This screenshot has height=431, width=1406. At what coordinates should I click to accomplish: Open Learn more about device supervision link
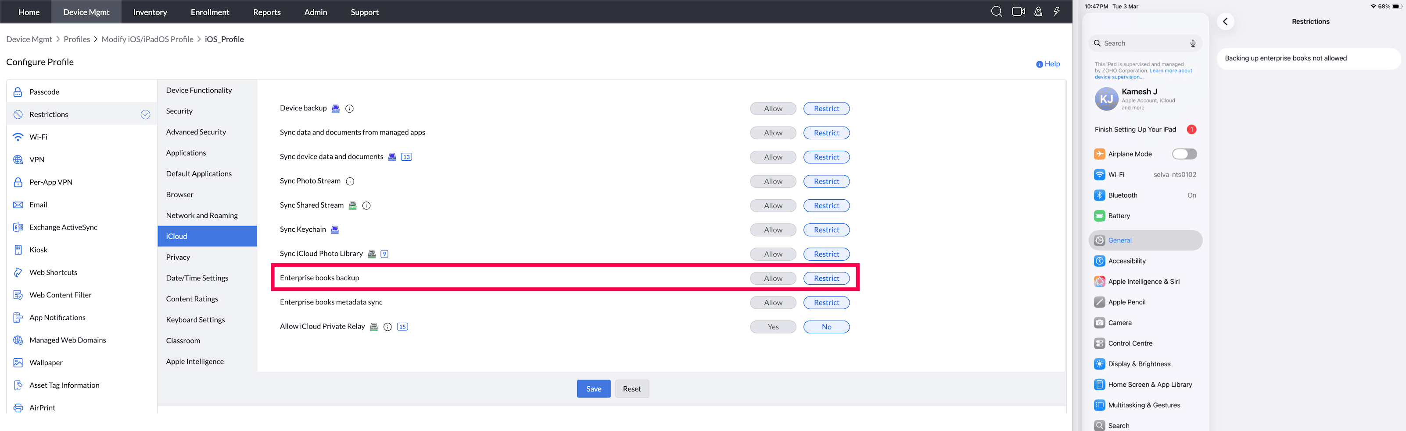[x=1144, y=74]
